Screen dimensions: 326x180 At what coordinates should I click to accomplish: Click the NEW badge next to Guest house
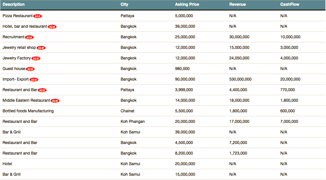click(x=30, y=69)
